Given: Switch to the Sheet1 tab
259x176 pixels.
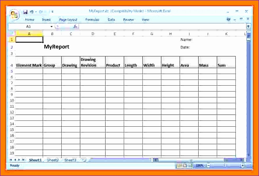Looking at the screenshot, I should [x=35, y=160].
